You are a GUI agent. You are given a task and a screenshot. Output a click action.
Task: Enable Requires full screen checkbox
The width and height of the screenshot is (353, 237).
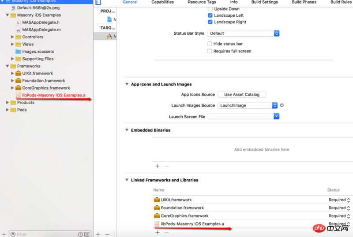(x=209, y=51)
